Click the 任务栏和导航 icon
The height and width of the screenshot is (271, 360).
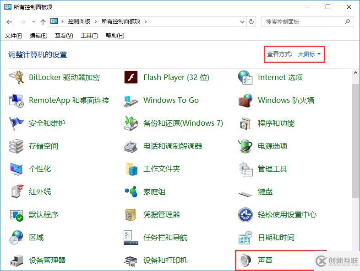[131, 238]
